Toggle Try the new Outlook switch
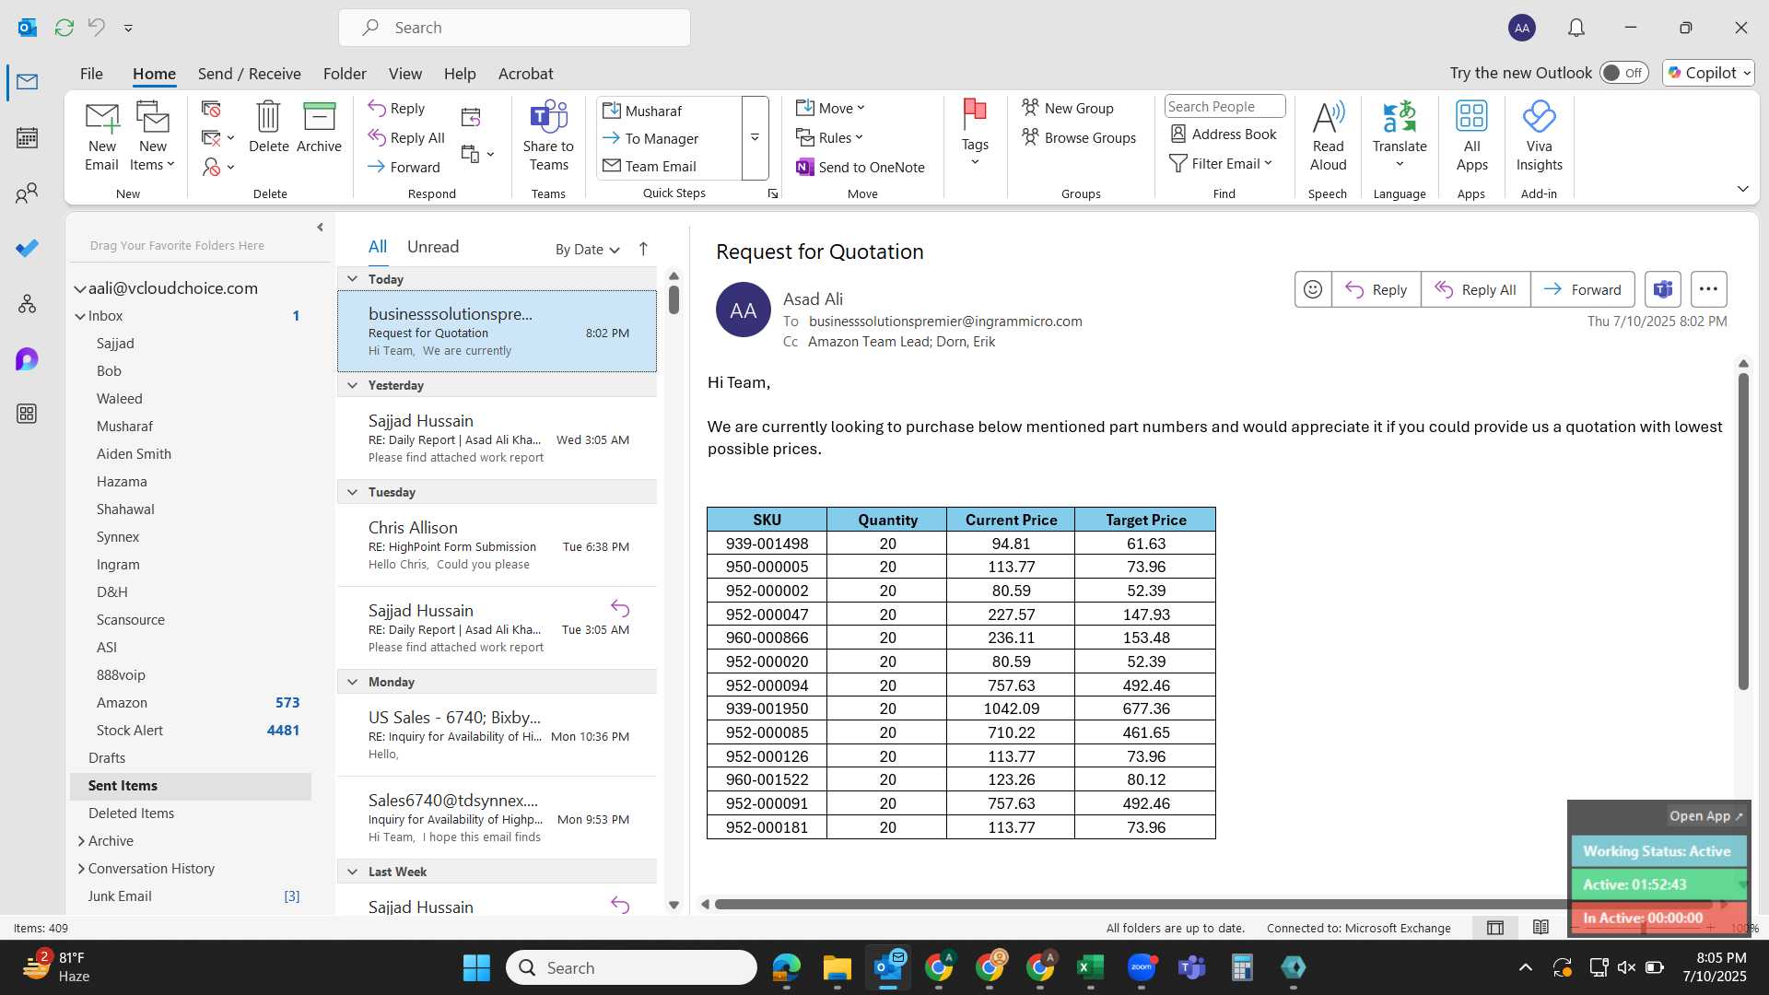1769x995 pixels. 1623,73
